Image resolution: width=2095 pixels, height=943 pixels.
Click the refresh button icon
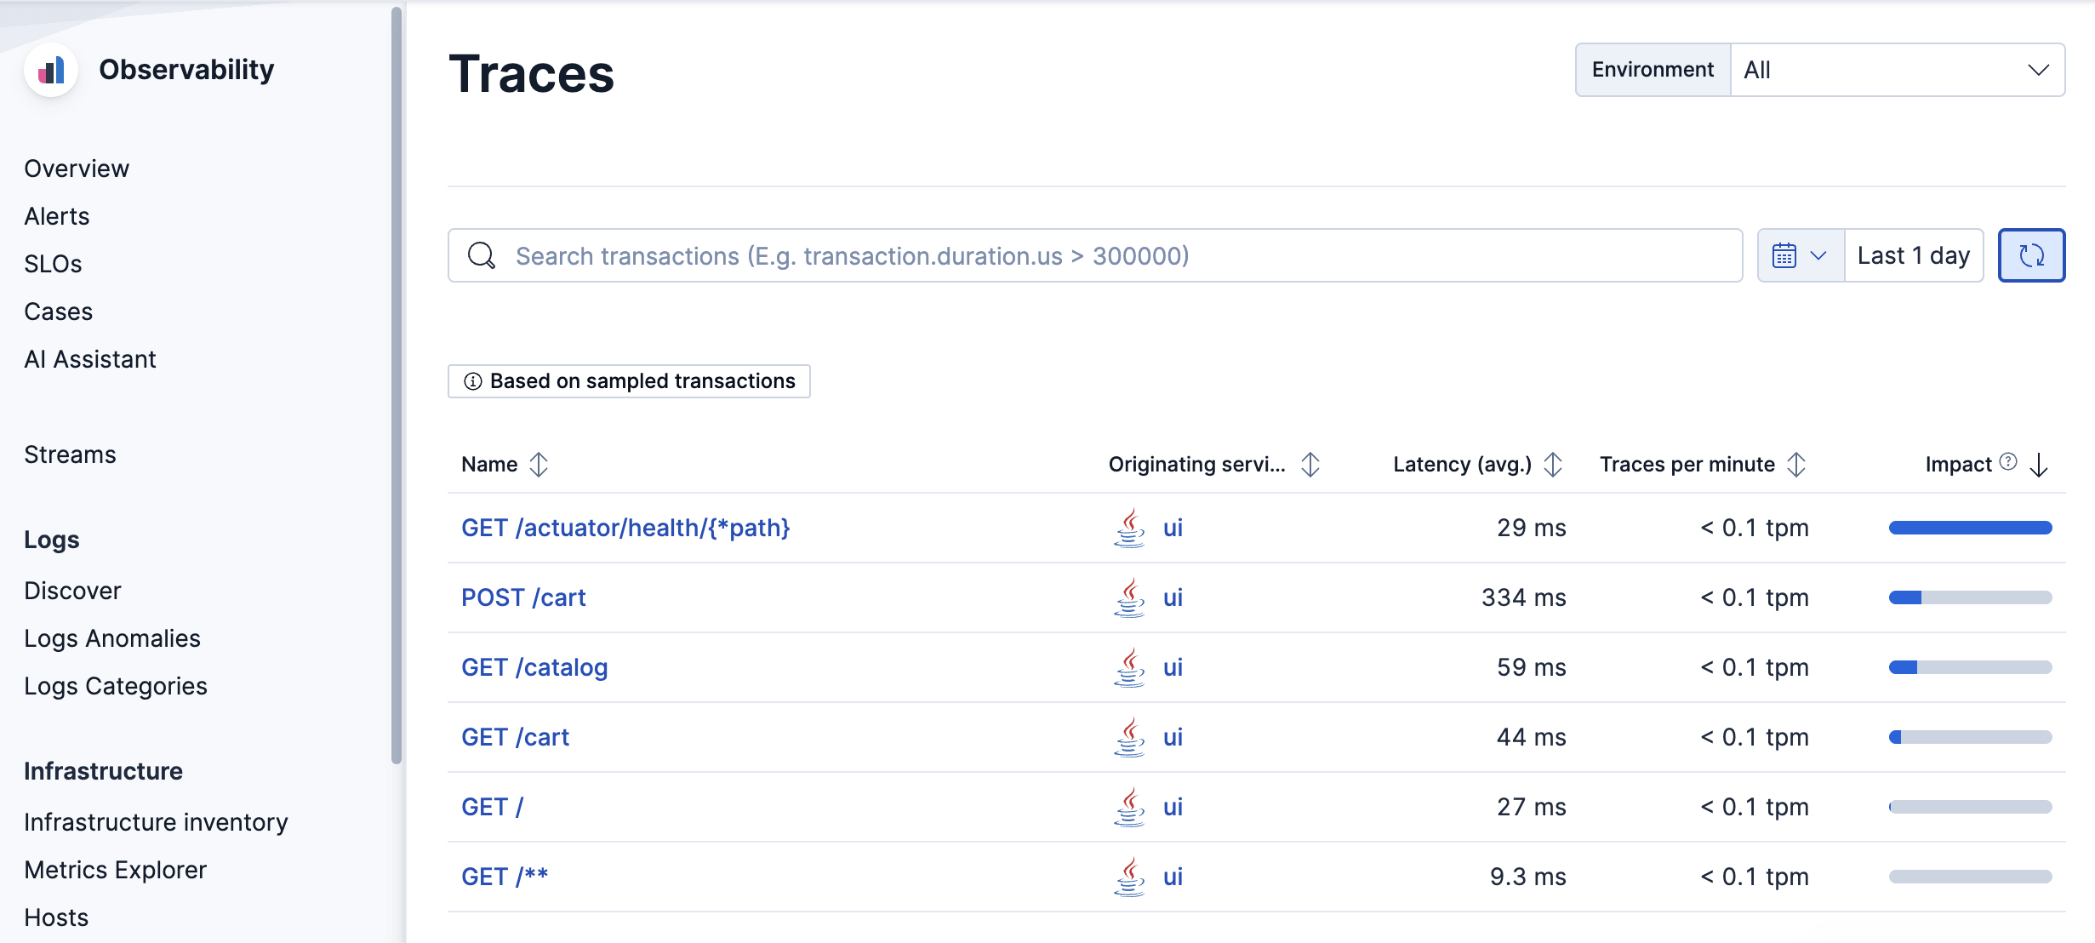click(x=2031, y=255)
